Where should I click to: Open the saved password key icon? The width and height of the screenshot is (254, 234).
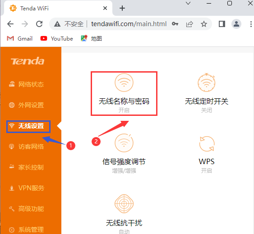[x=175, y=24]
